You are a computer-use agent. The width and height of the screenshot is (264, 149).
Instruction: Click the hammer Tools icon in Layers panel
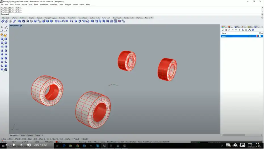250,30
